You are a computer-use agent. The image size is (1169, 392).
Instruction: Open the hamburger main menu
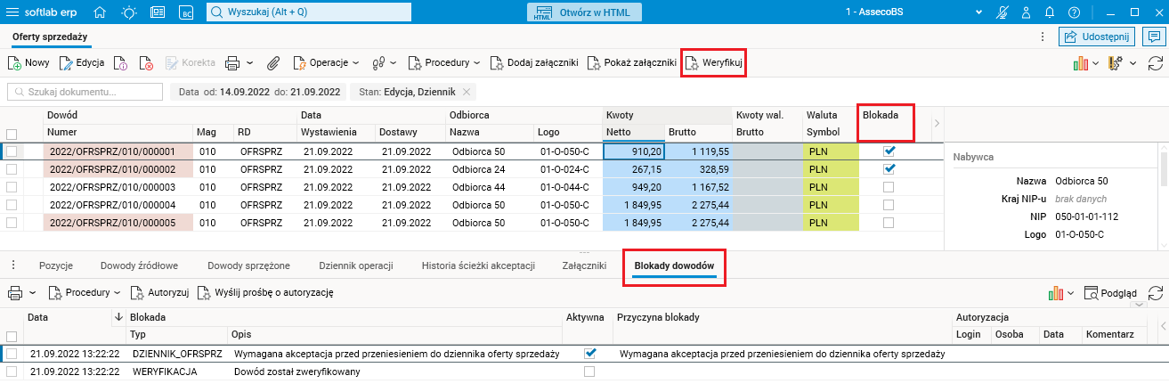(x=14, y=12)
